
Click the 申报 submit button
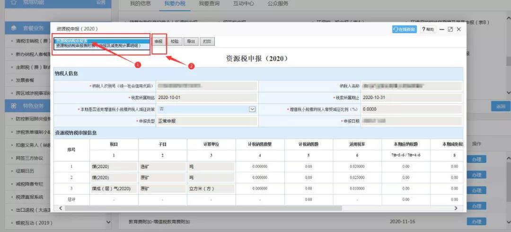pyautogui.click(x=159, y=42)
